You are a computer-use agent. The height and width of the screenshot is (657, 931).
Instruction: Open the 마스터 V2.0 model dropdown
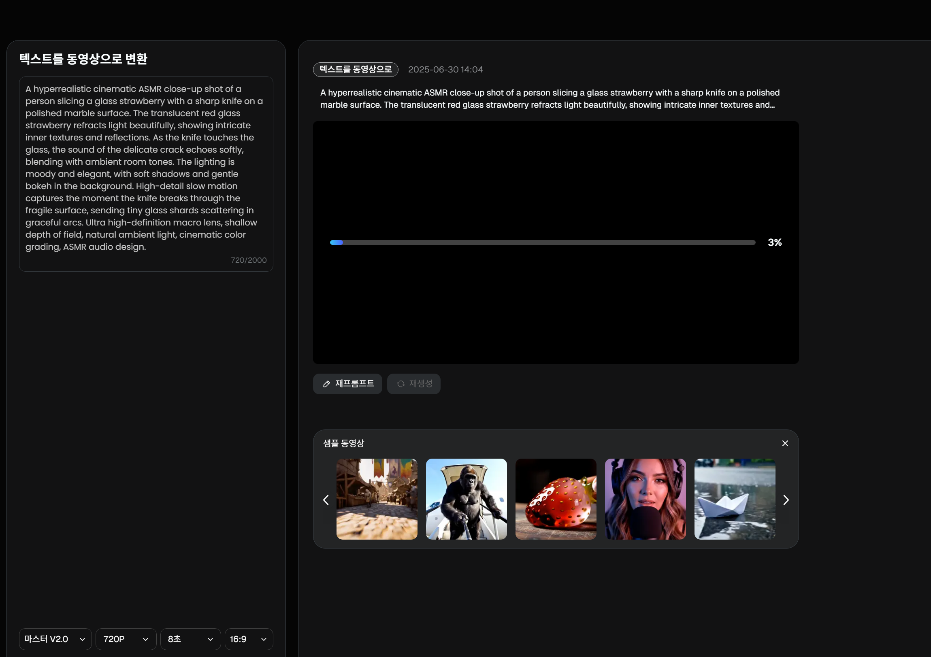pos(55,639)
